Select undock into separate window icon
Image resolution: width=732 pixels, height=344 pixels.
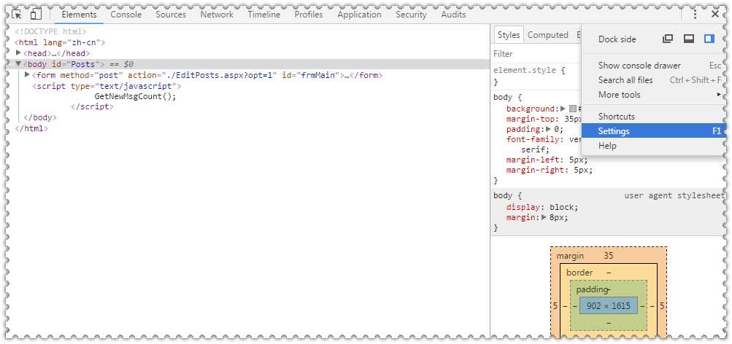click(668, 39)
